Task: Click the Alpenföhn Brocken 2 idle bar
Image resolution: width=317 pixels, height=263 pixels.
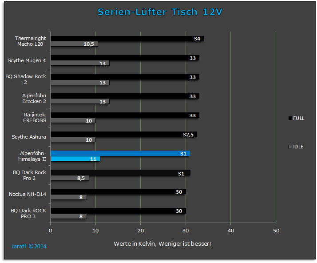Action: coord(80,101)
